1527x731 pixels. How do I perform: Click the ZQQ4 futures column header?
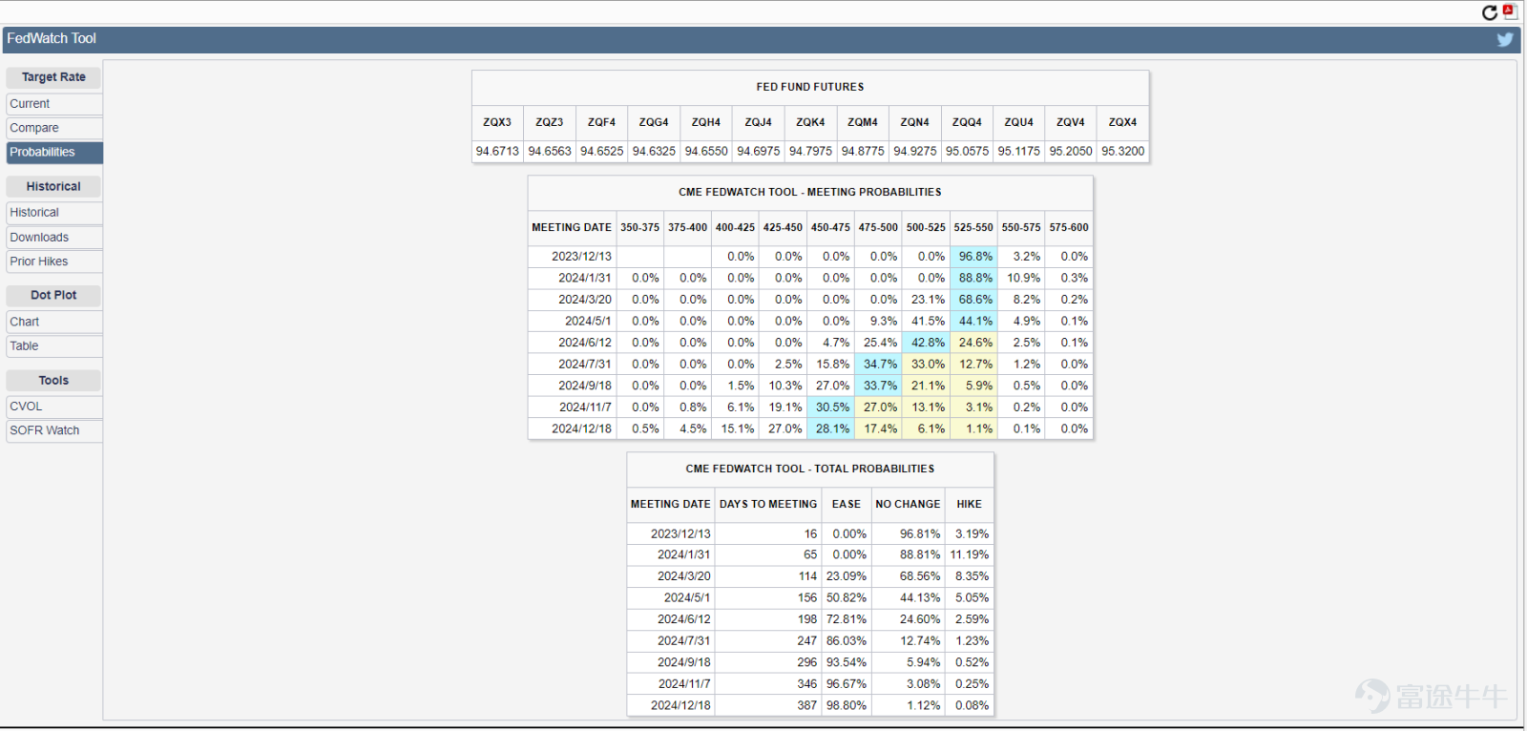[967, 122]
